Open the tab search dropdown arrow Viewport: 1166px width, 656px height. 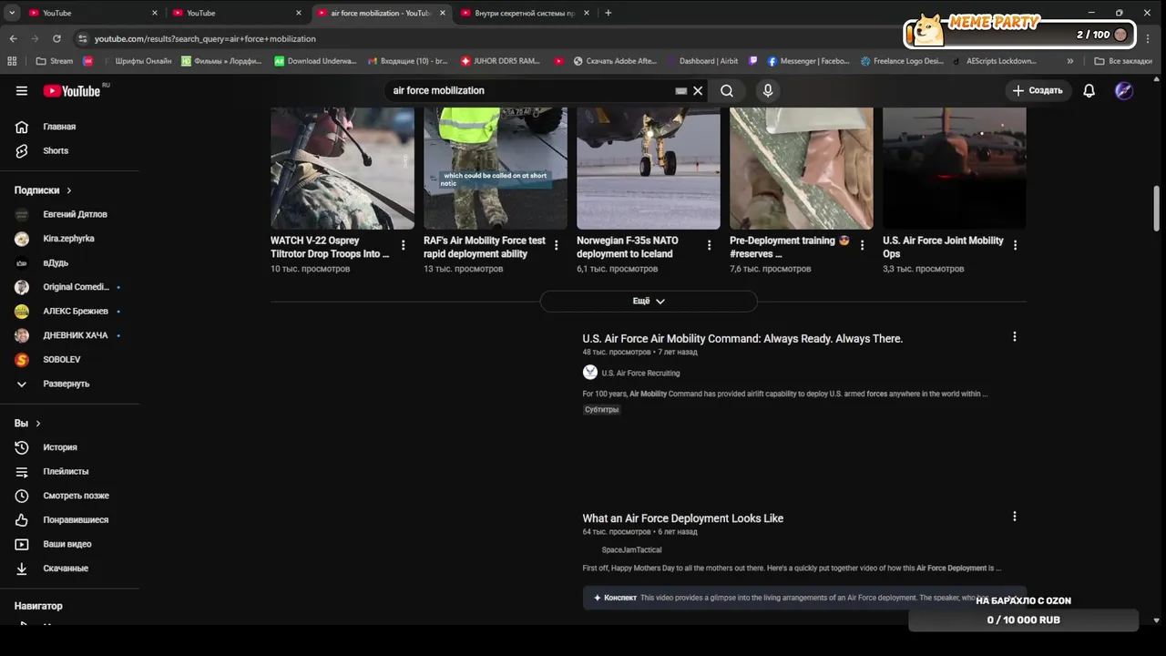[x=11, y=13]
